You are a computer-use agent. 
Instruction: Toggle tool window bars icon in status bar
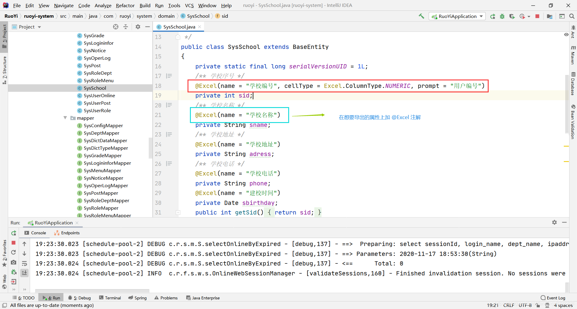[5, 305]
